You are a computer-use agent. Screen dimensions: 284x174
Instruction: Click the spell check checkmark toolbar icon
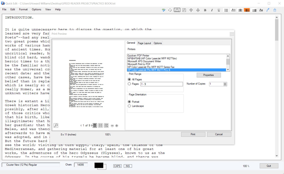[164, 10]
